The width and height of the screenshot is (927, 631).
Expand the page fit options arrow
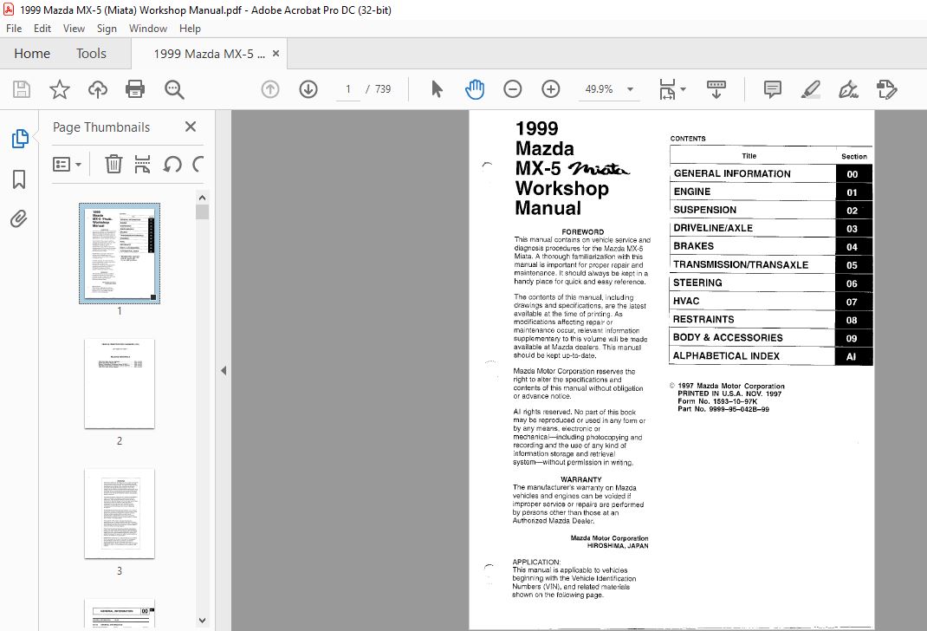684,89
